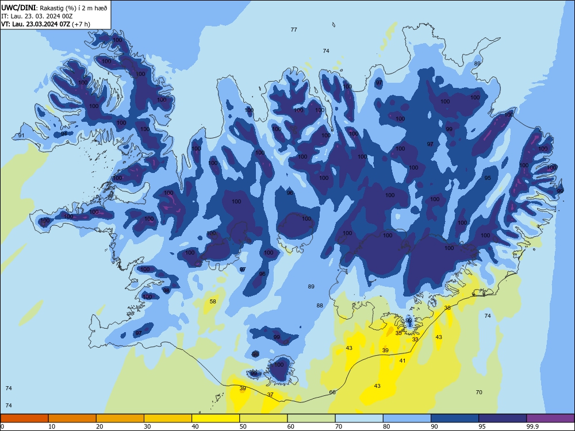Screen dimensions: 575x431
Task: Select the '80' tick label on the legend
Action: (386, 426)
